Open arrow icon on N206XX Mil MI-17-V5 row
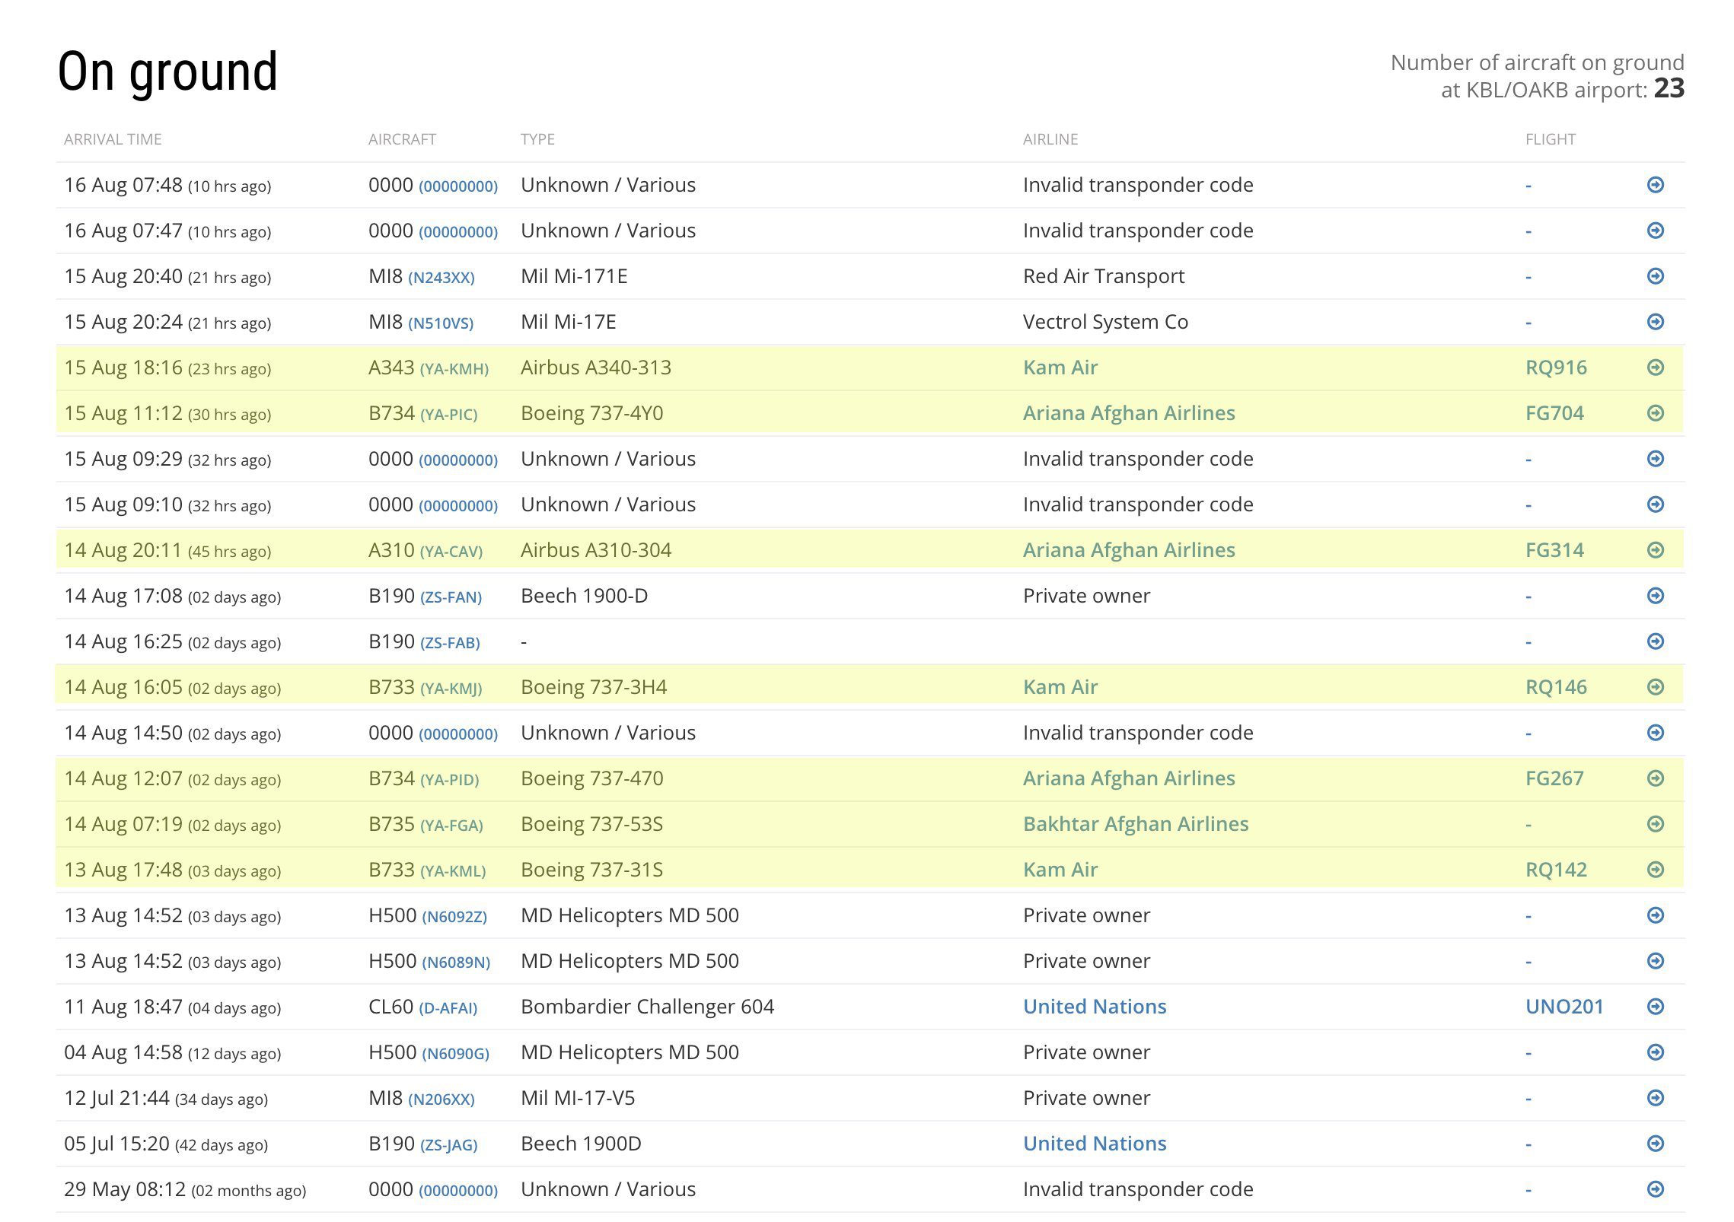1734x1222 pixels. tap(1655, 1098)
